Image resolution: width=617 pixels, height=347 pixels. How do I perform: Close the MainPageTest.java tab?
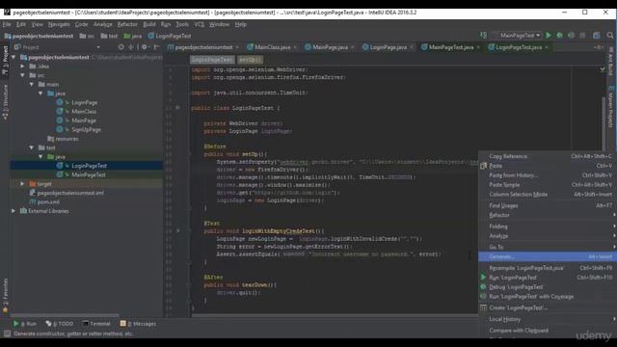(x=478, y=47)
